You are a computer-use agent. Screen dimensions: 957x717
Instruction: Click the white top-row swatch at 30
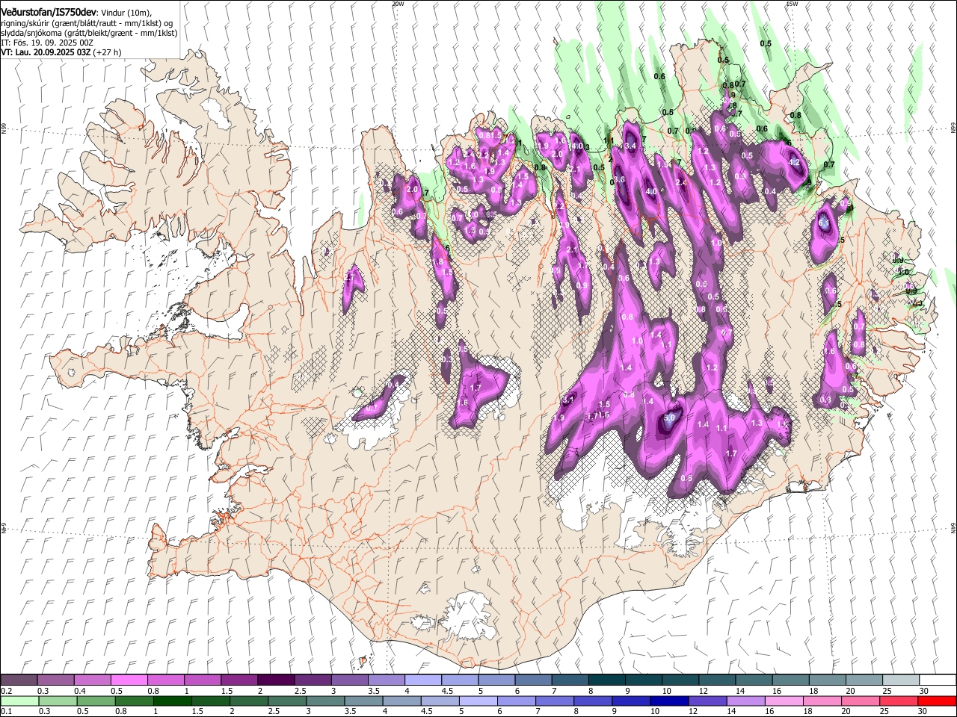(x=937, y=680)
